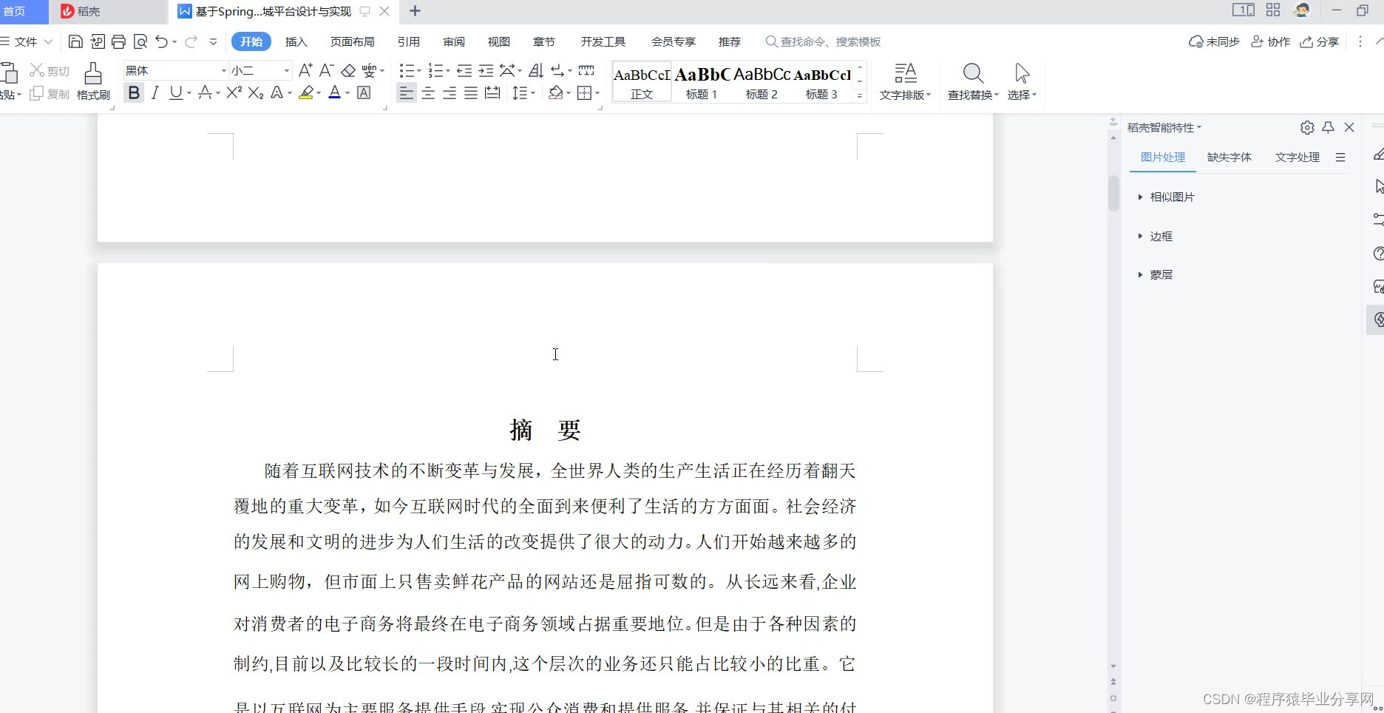This screenshot has width=1384, height=713.
Task: Decrease paragraph indent
Action: pos(464,70)
